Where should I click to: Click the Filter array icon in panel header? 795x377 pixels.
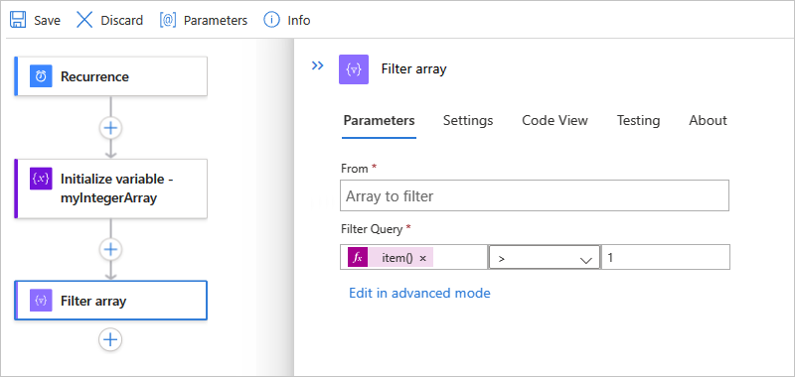pyautogui.click(x=354, y=69)
